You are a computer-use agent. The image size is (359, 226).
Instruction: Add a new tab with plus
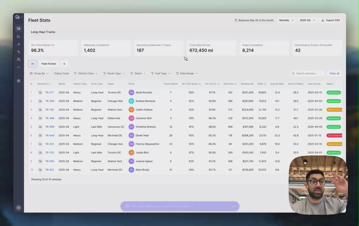pos(64,64)
